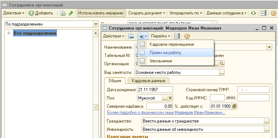
Task: Click the Пол field with Мужской
Action: click(150, 98)
